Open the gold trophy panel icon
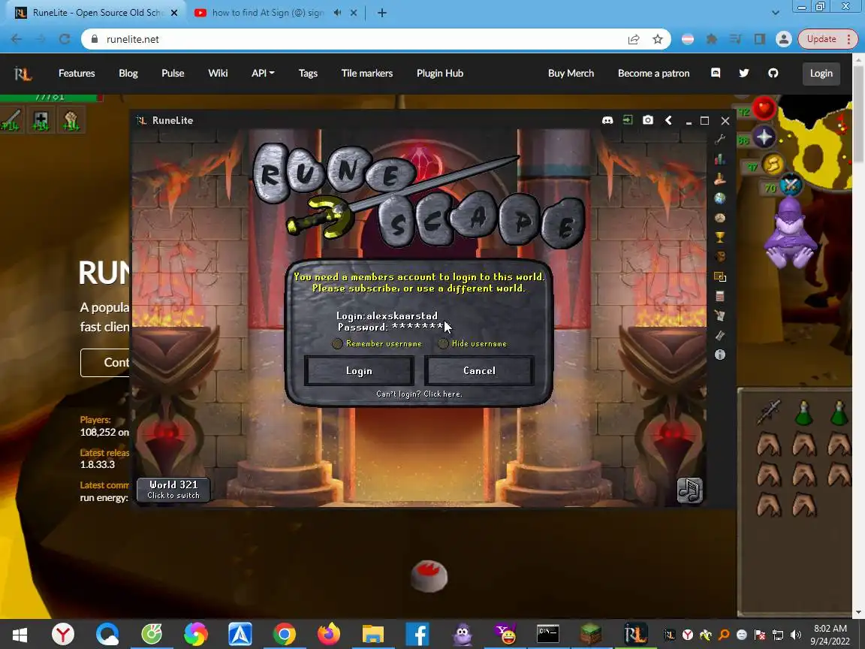This screenshot has height=649, width=865. [x=719, y=237]
